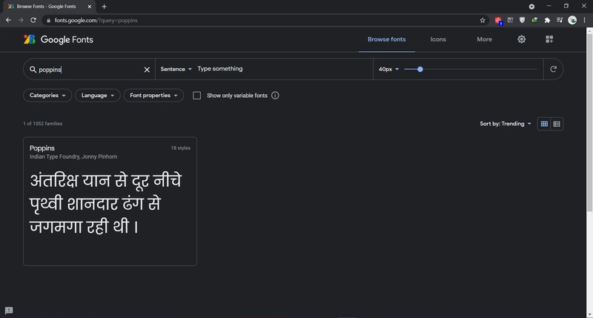Switch to grid view layout
Viewport: 593px width, 318px height.
point(544,124)
